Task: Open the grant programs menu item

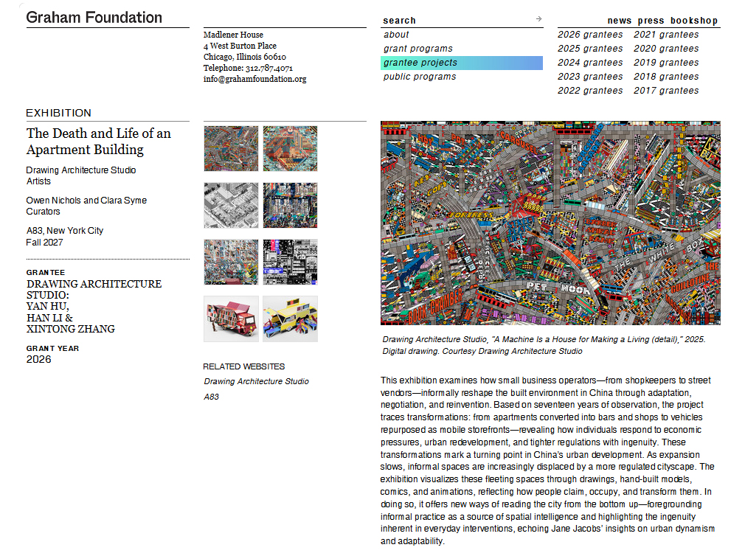Action: point(418,49)
